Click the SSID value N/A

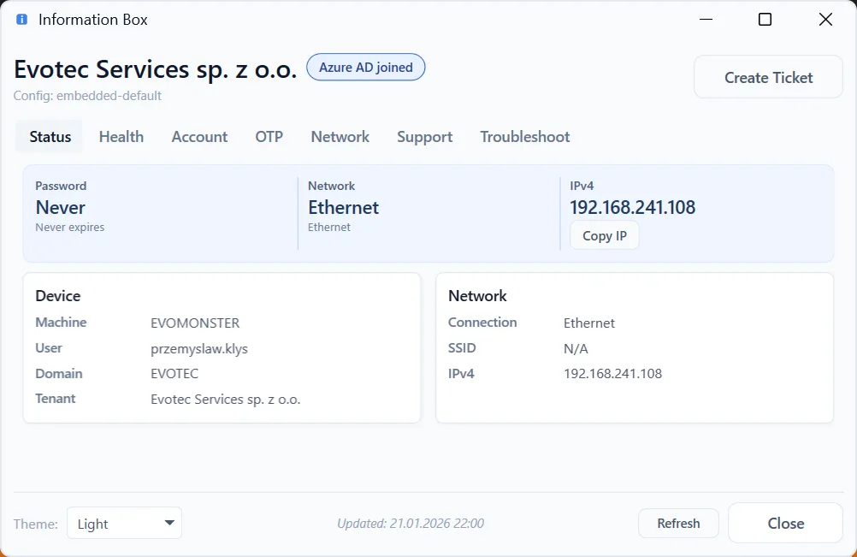point(576,349)
